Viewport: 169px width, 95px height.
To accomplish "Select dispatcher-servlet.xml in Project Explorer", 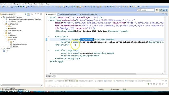I will click(20, 44).
